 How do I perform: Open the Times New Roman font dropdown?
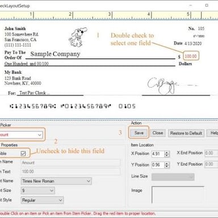pos(56,181)
